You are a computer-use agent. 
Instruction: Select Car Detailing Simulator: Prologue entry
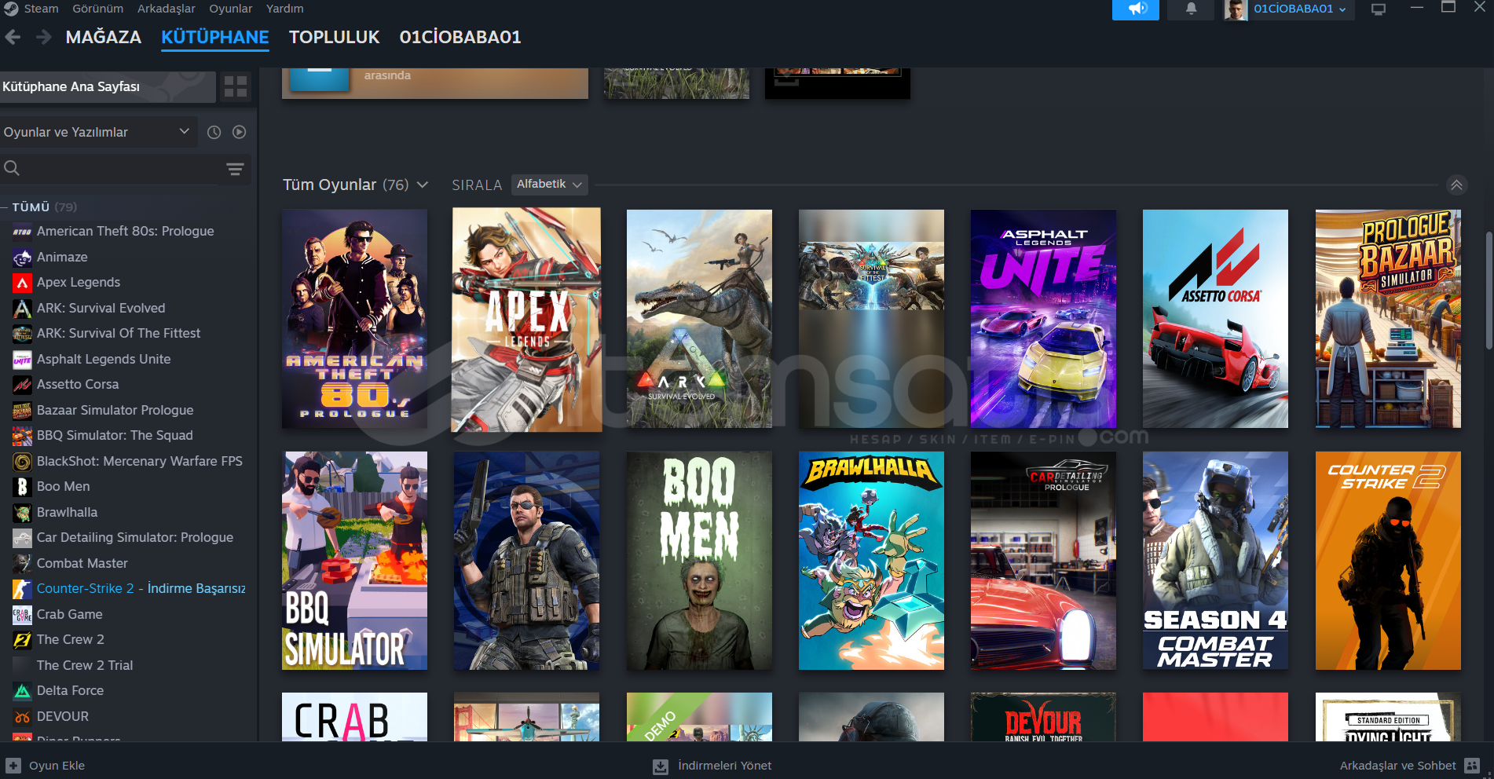135,538
